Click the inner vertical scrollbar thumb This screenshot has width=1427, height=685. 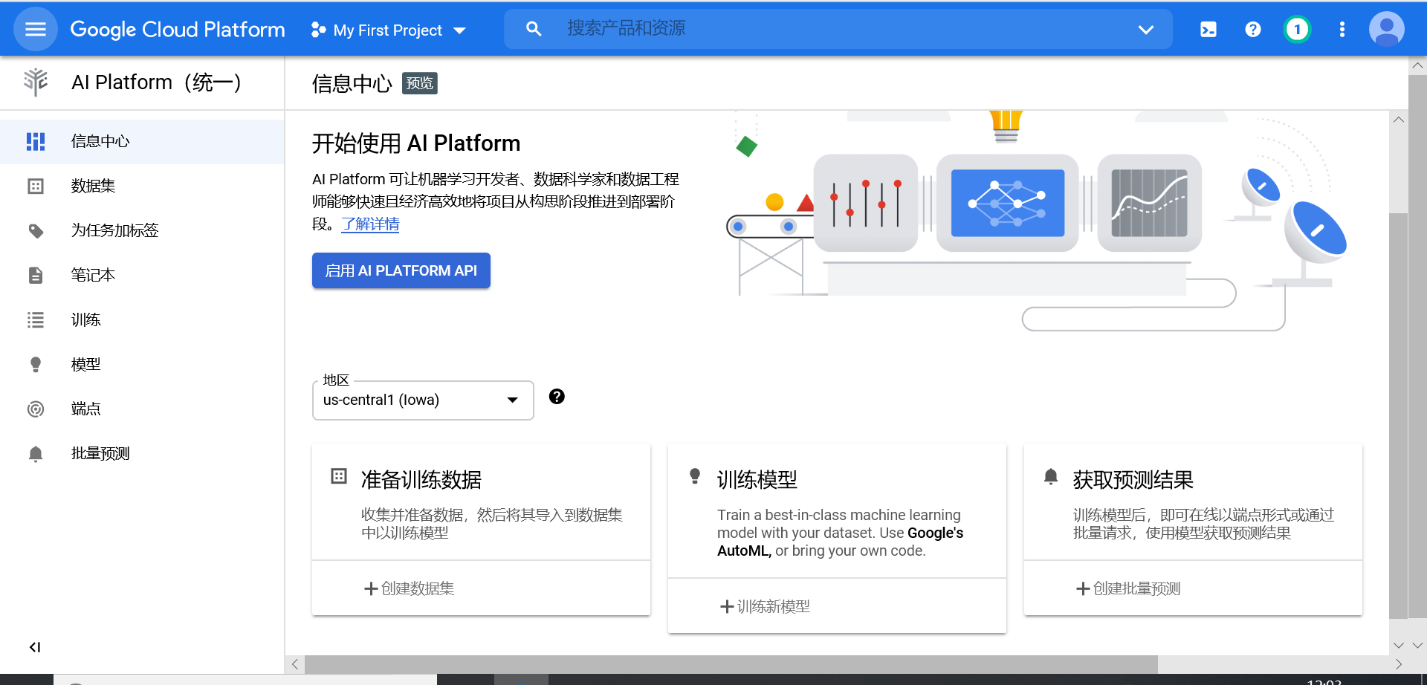click(x=1398, y=415)
